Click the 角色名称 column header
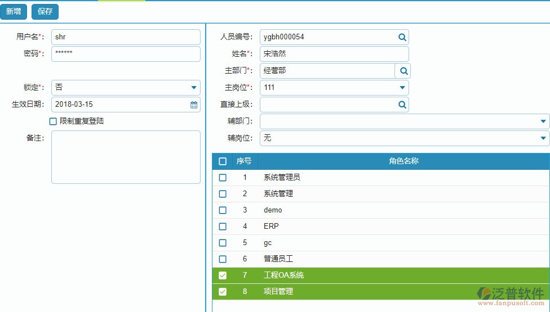Viewport: 550px width, 312px height. point(403,161)
